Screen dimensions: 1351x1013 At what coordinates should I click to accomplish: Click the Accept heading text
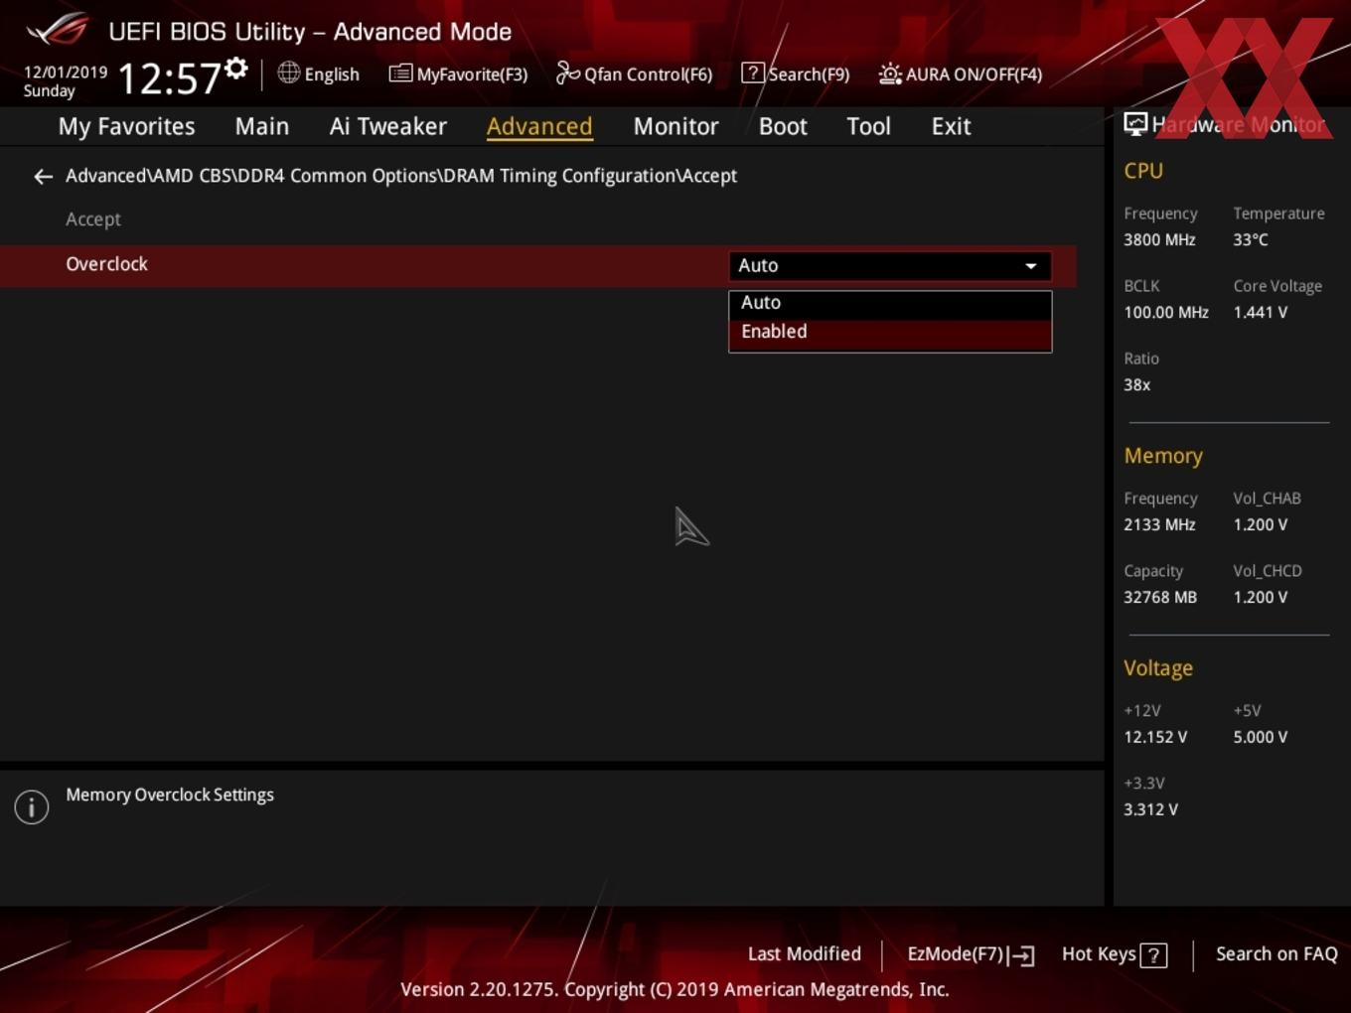click(93, 219)
